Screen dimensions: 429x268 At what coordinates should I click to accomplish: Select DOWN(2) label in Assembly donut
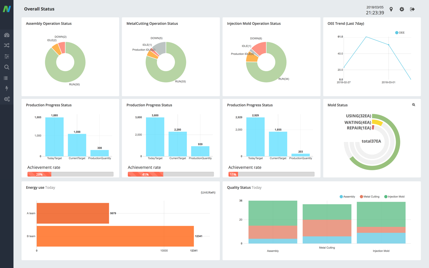pyautogui.click(x=61, y=37)
